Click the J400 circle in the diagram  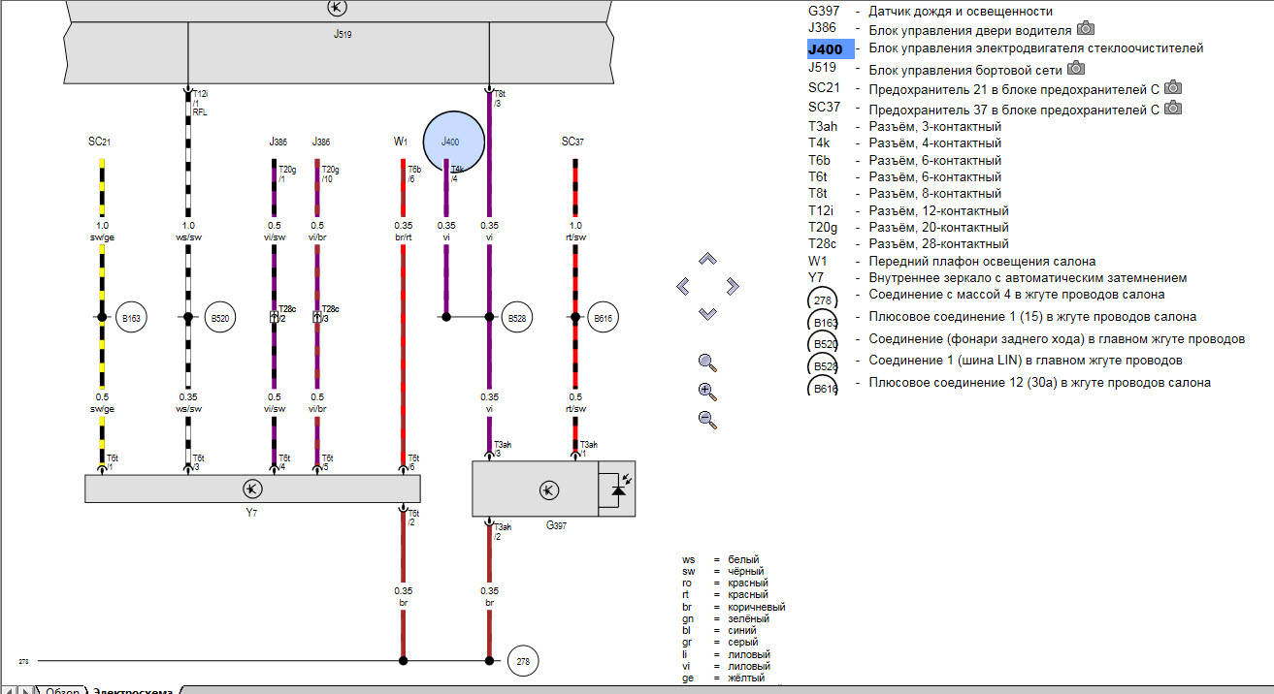(x=453, y=142)
